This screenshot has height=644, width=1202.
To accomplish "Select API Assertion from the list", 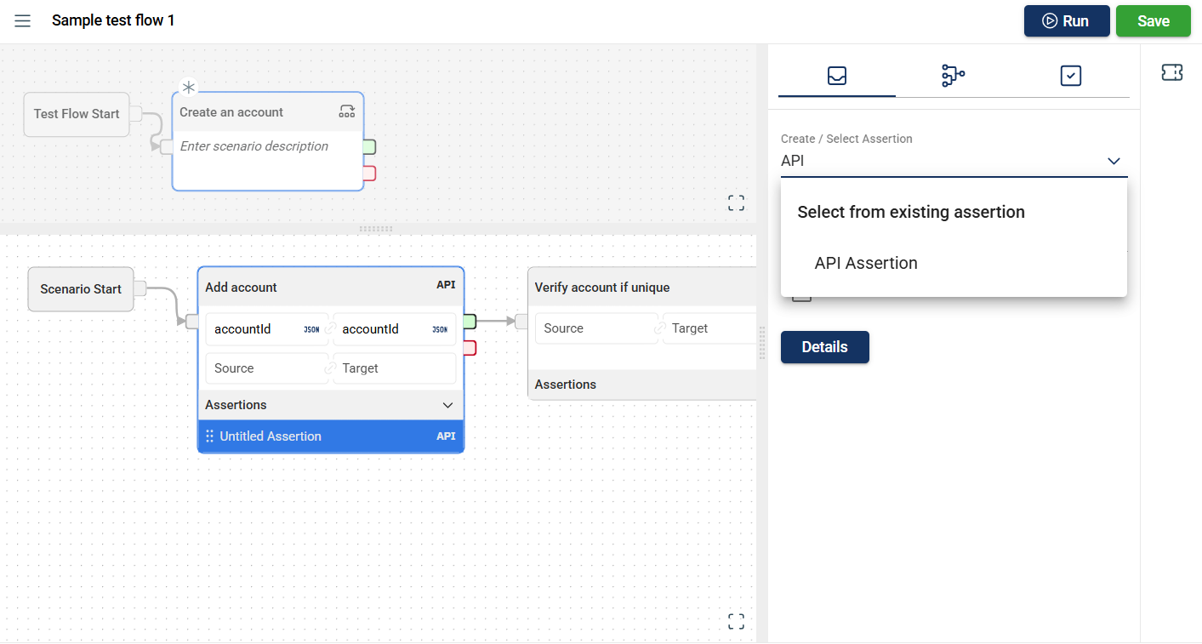I will point(866,264).
